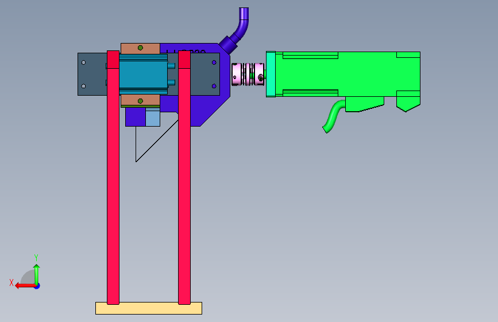
Task: Pick the right red vertical column
Action: point(184,178)
